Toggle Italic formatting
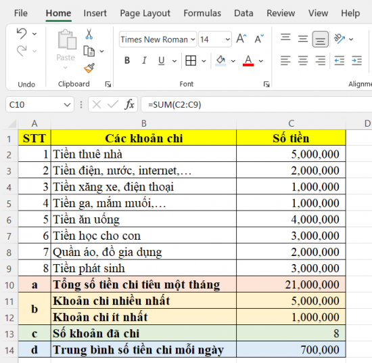 point(144,60)
